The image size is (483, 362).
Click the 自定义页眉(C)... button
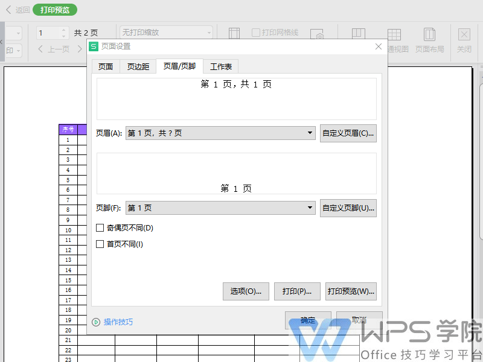tap(348, 133)
